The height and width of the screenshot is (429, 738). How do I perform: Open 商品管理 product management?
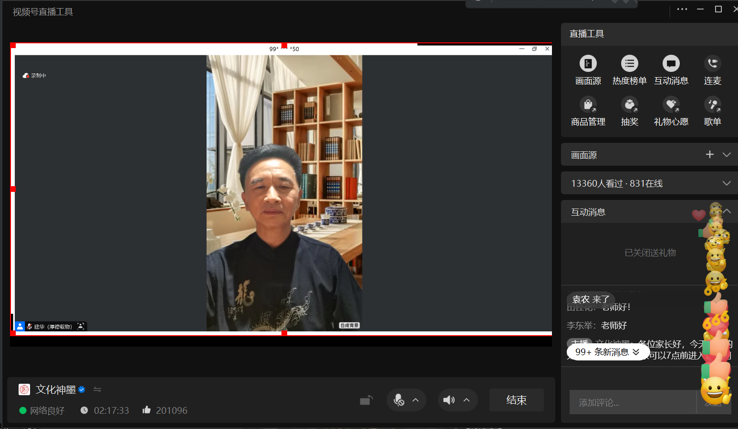(588, 105)
